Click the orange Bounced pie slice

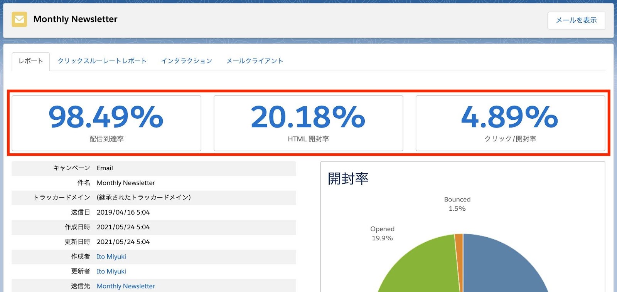point(459,250)
